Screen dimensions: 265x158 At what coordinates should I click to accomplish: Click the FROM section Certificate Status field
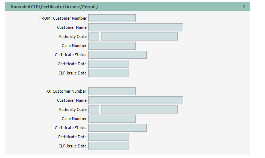point(118,55)
